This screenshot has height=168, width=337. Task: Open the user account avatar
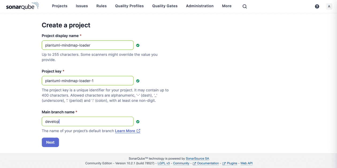(x=329, y=6)
